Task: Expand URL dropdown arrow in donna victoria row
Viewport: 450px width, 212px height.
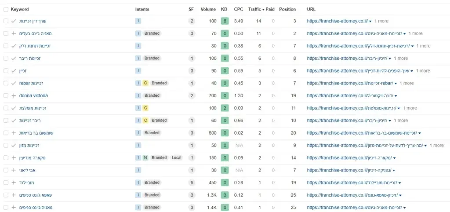Action: 396,96
